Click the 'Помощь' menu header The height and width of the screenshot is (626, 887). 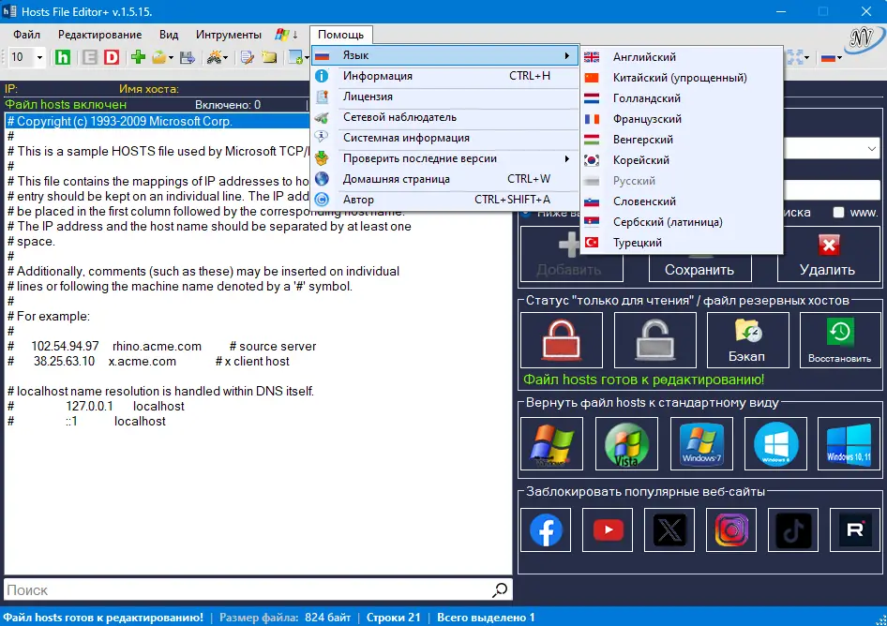pyautogui.click(x=340, y=35)
